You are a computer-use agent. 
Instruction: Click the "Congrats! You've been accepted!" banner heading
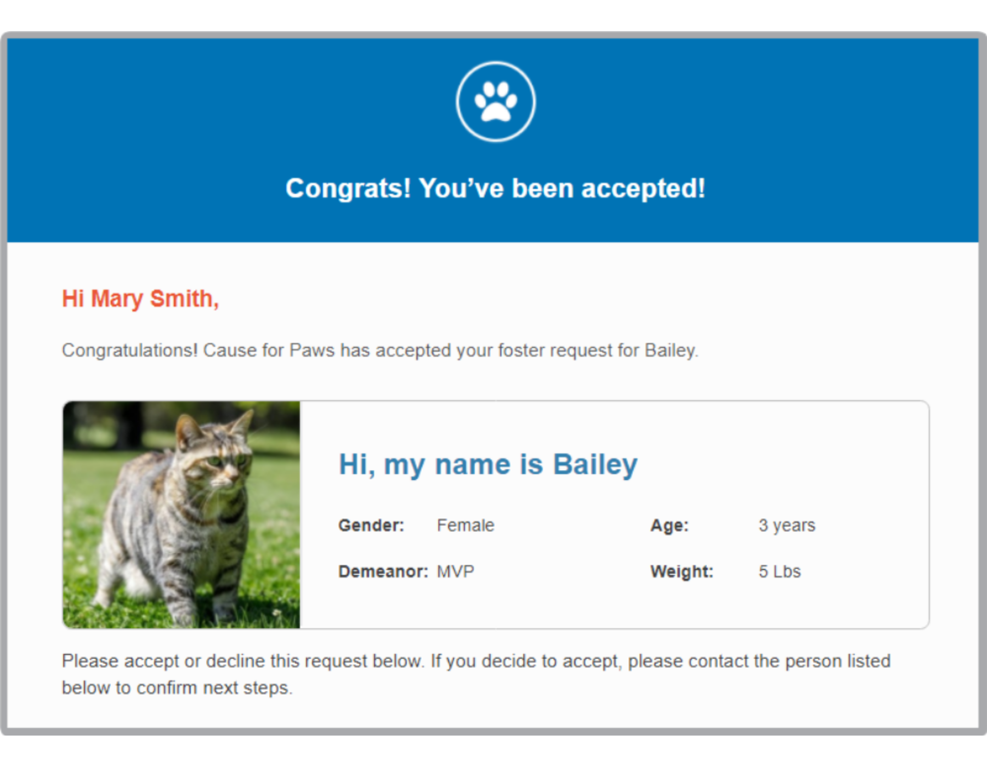pyautogui.click(x=495, y=188)
